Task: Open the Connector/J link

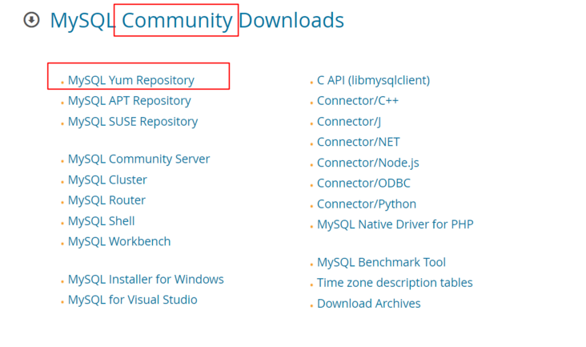Action: [349, 122]
